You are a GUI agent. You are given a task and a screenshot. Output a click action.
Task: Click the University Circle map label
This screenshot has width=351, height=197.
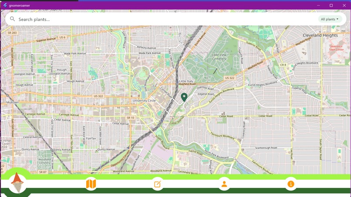[x=144, y=101]
